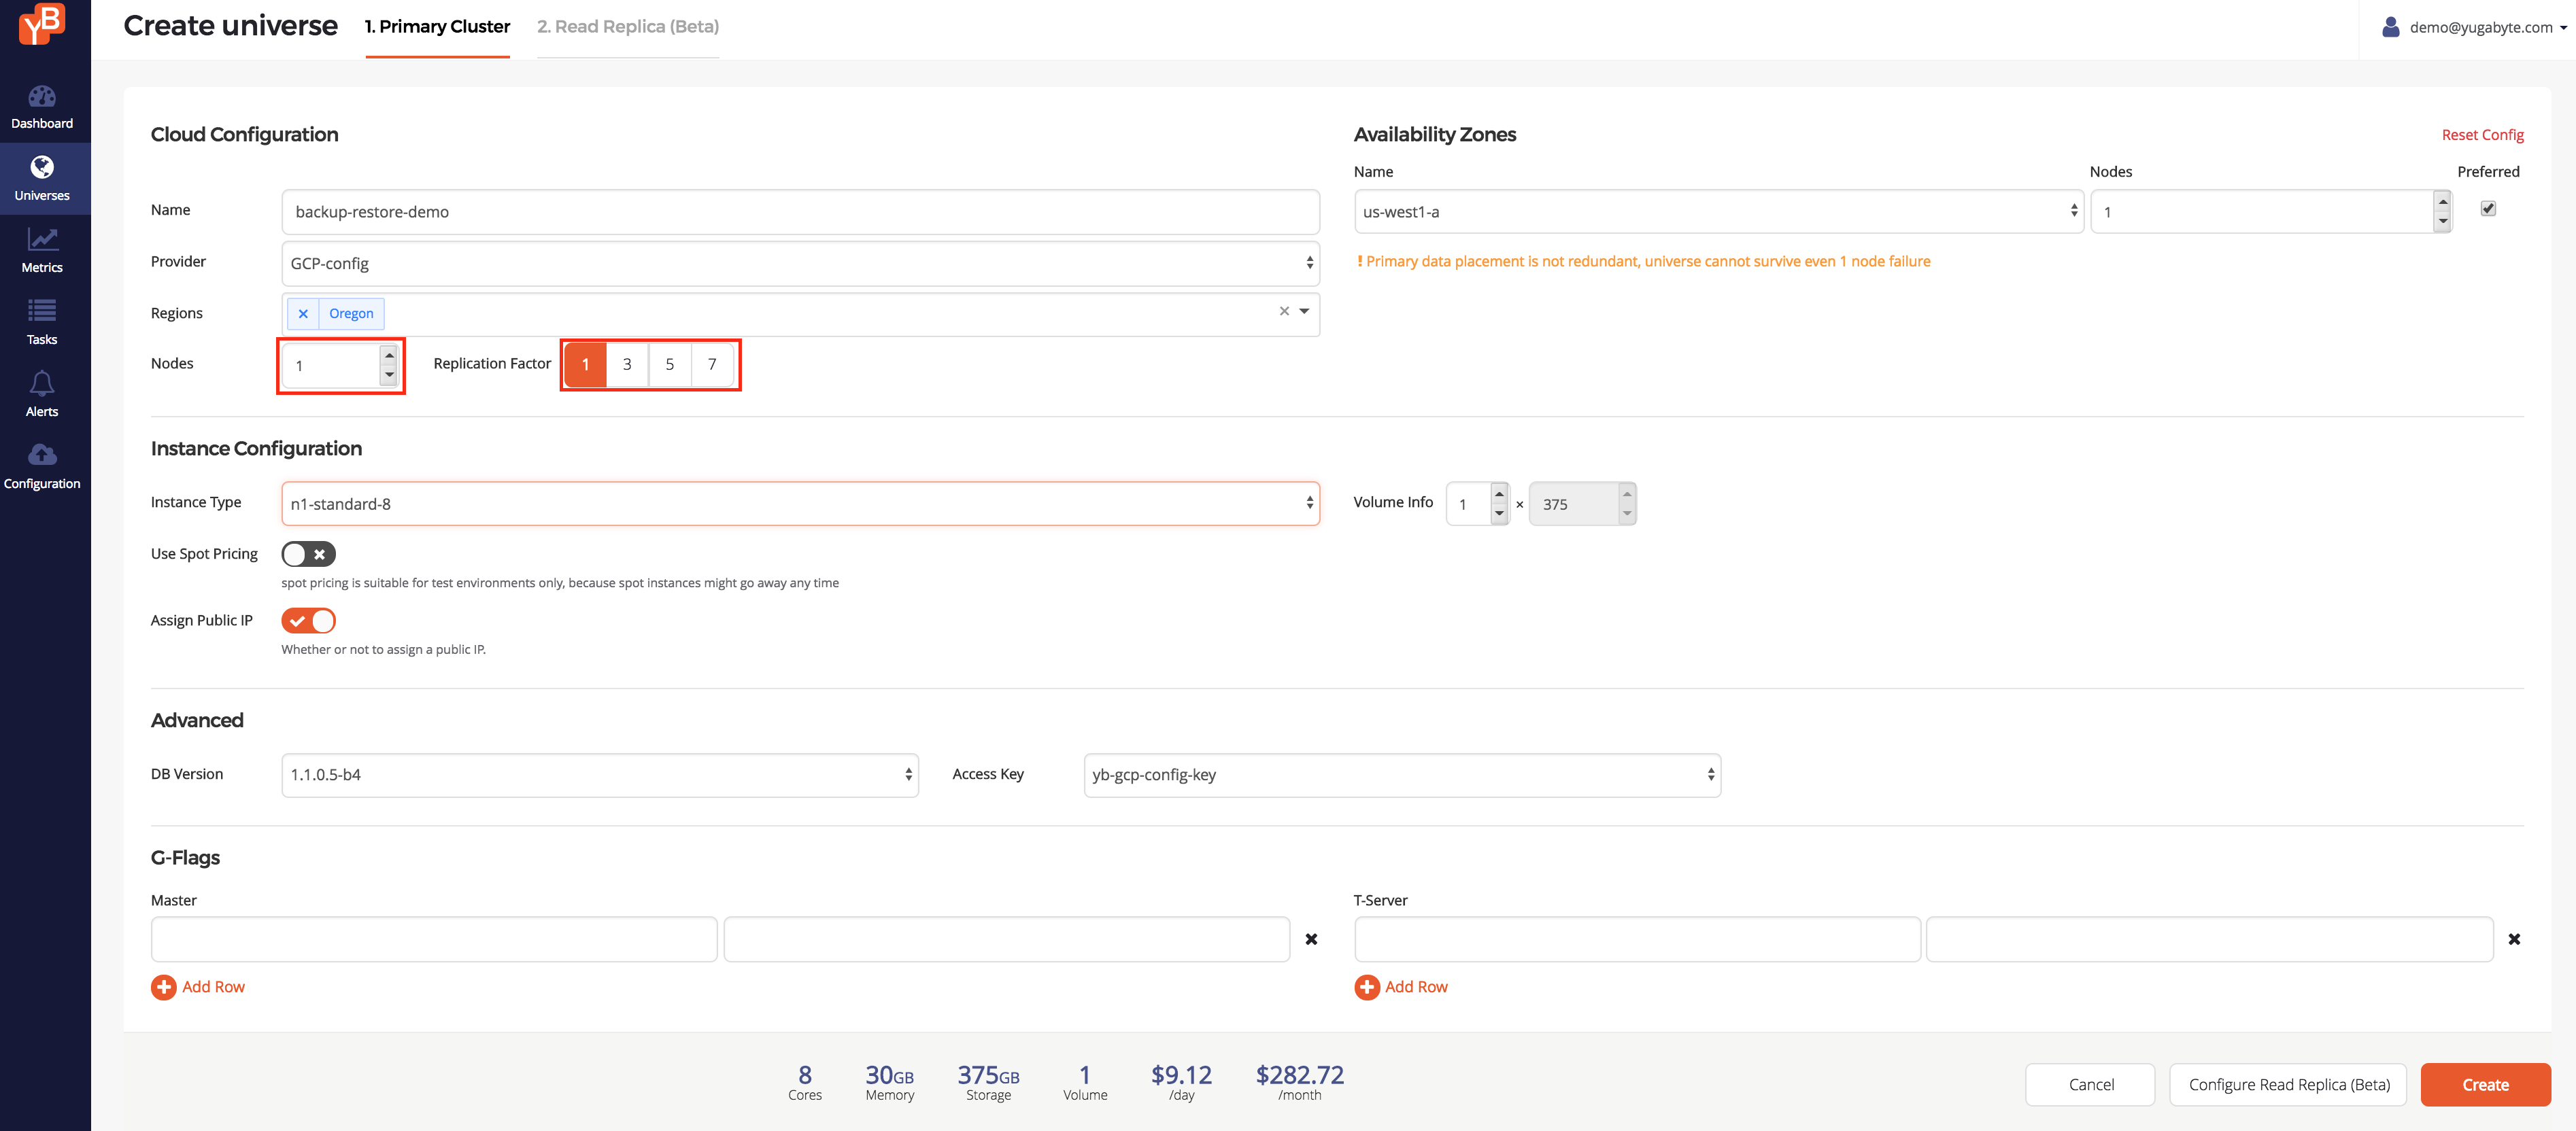Click the T-Server flag value field
Screen dimensions: 2576x1131
(x=2210, y=939)
